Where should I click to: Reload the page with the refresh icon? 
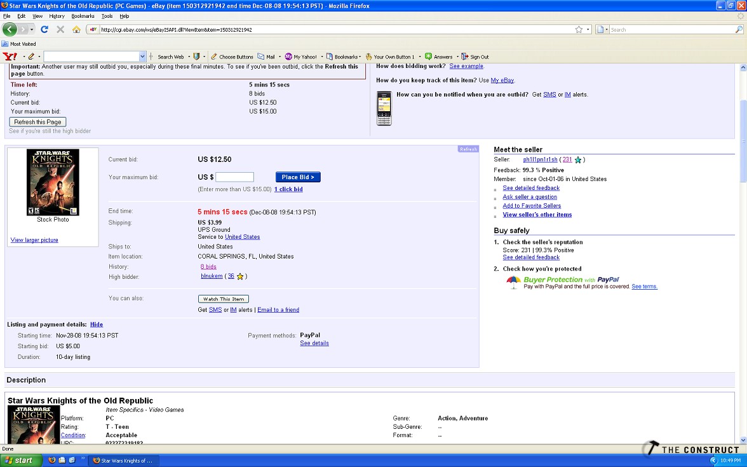point(44,29)
